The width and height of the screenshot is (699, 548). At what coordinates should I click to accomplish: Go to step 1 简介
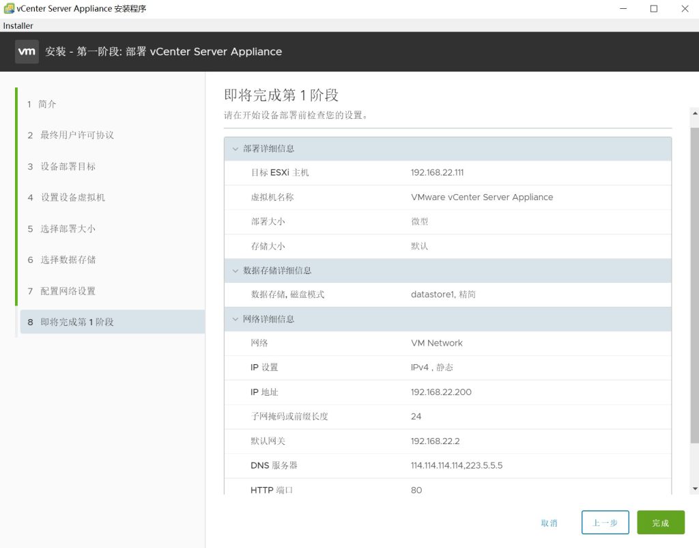tap(42, 104)
